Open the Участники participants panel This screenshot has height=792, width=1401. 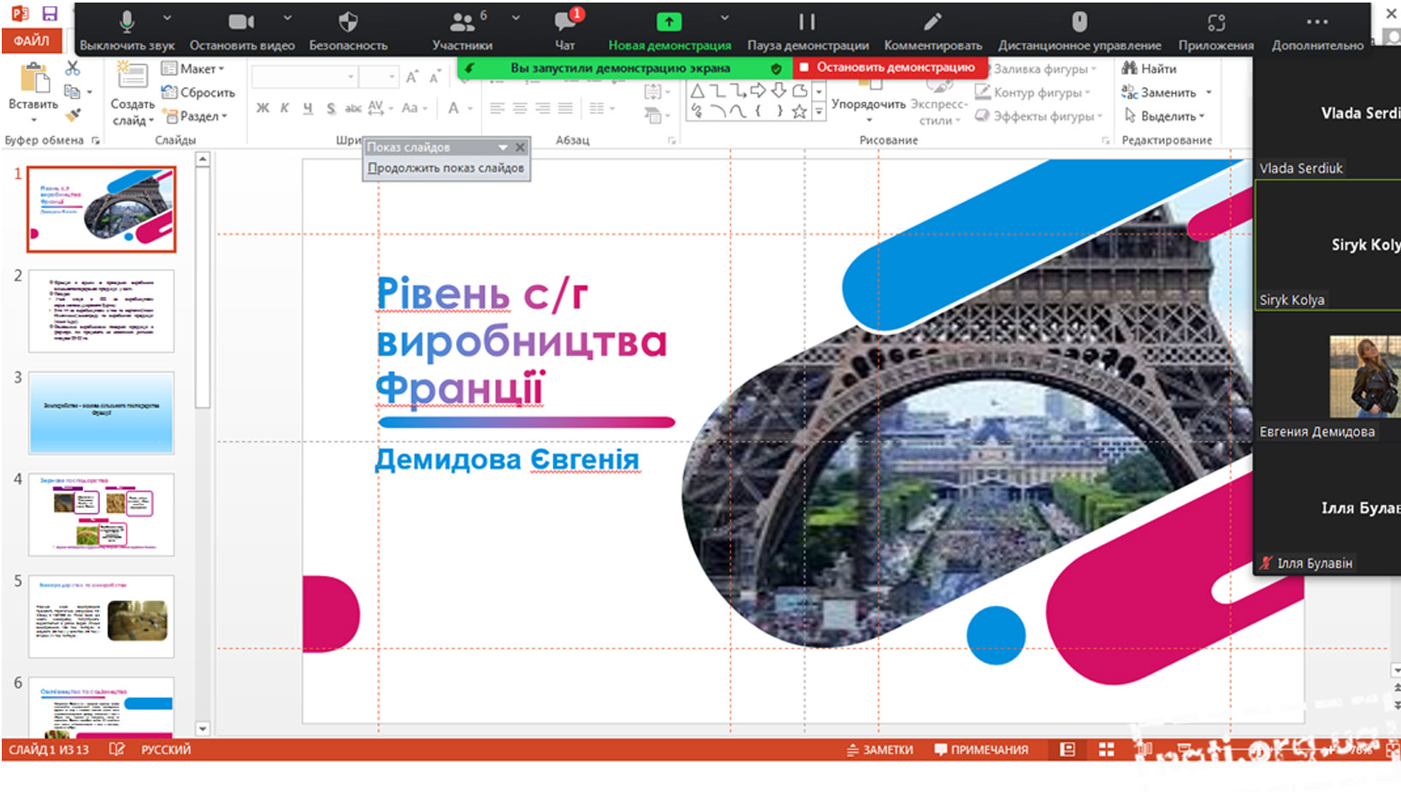tap(463, 31)
